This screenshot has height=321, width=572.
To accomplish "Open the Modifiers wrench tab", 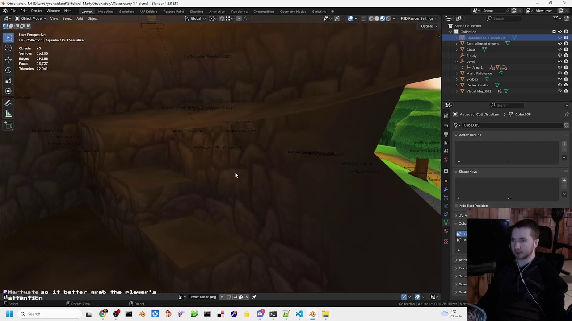I will (446, 189).
